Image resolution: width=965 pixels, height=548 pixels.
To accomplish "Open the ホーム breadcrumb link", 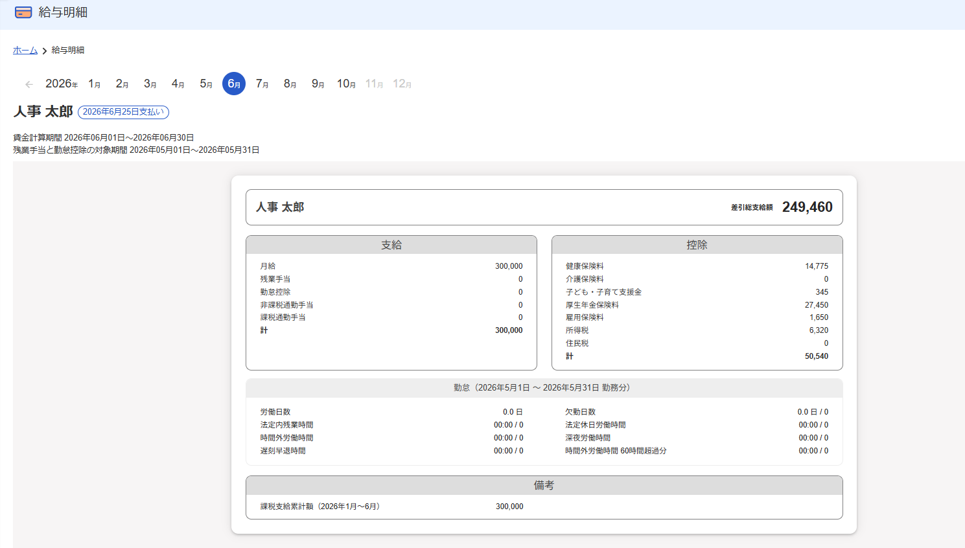I will pos(25,51).
